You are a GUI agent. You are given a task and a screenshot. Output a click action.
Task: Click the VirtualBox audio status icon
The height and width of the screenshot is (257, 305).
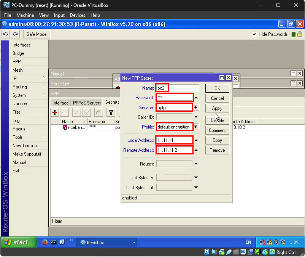click(214, 252)
